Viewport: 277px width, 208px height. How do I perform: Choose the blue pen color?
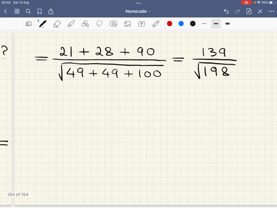pyautogui.click(x=181, y=24)
